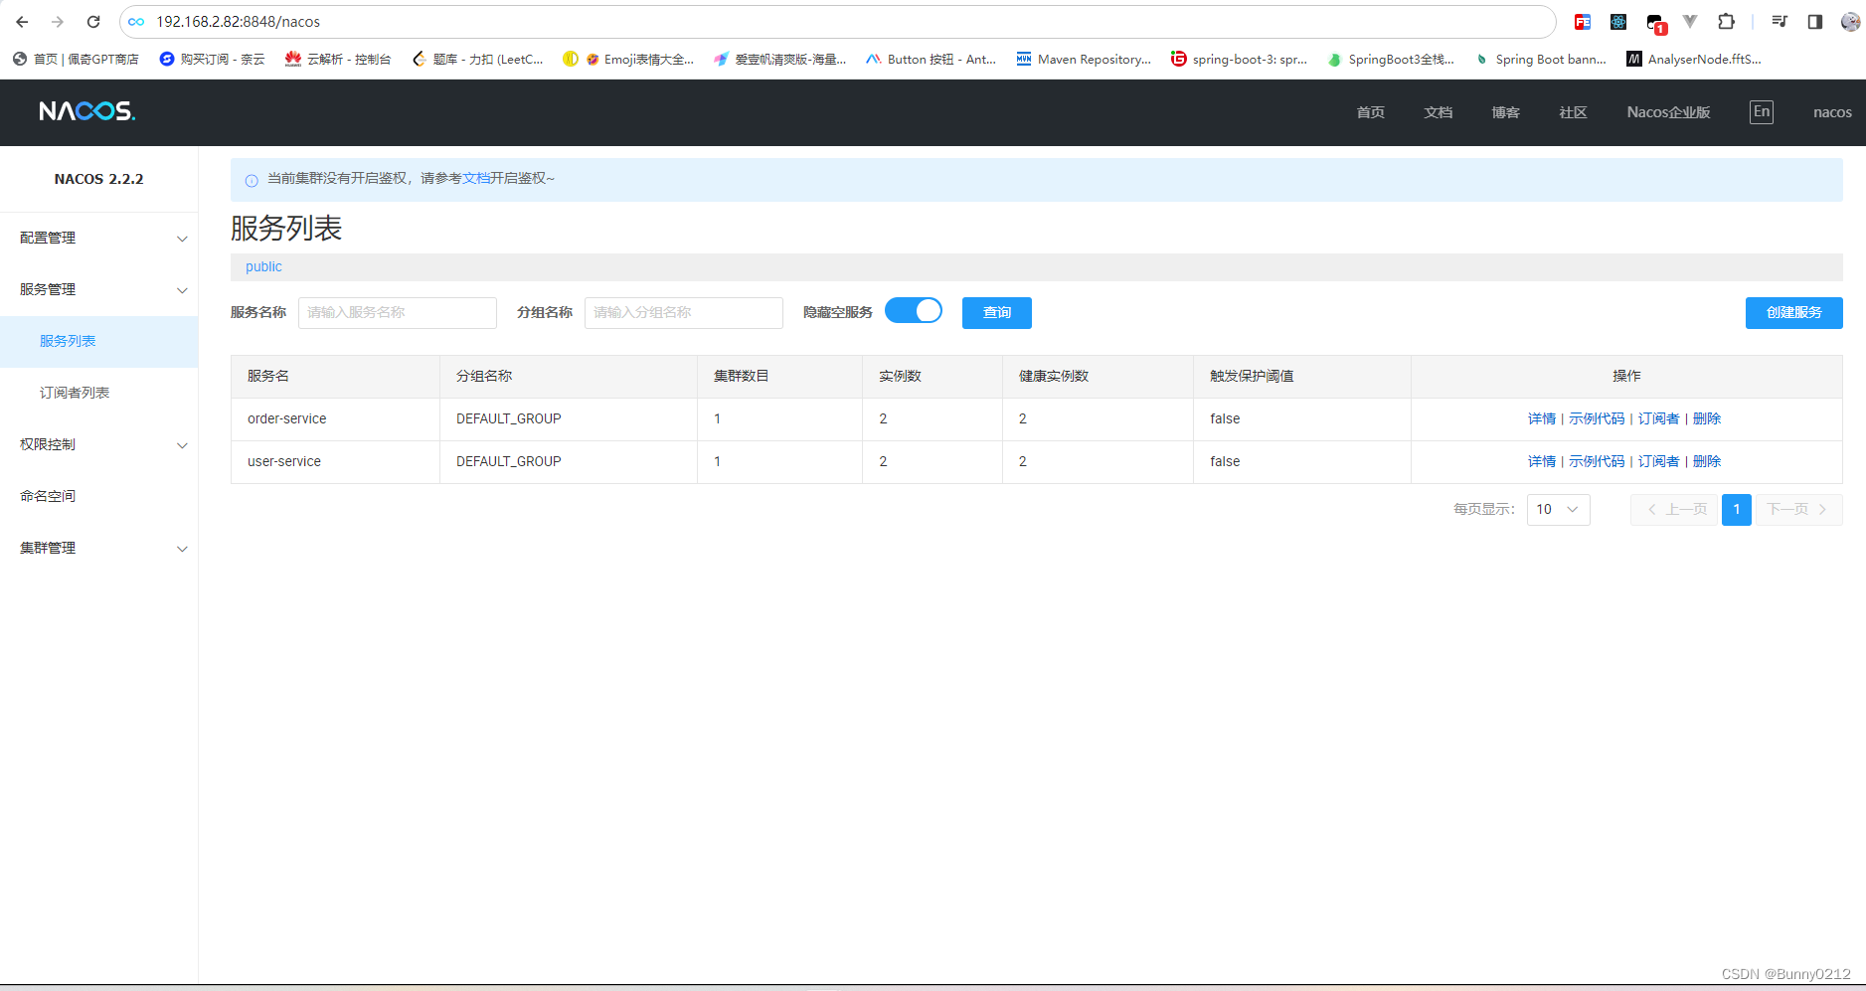The image size is (1866, 991).
Task: Click the 上一页 pagination button
Action: click(x=1675, y=509)
